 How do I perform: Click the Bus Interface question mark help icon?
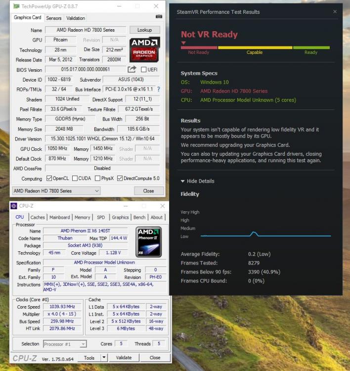pos(159,89)
